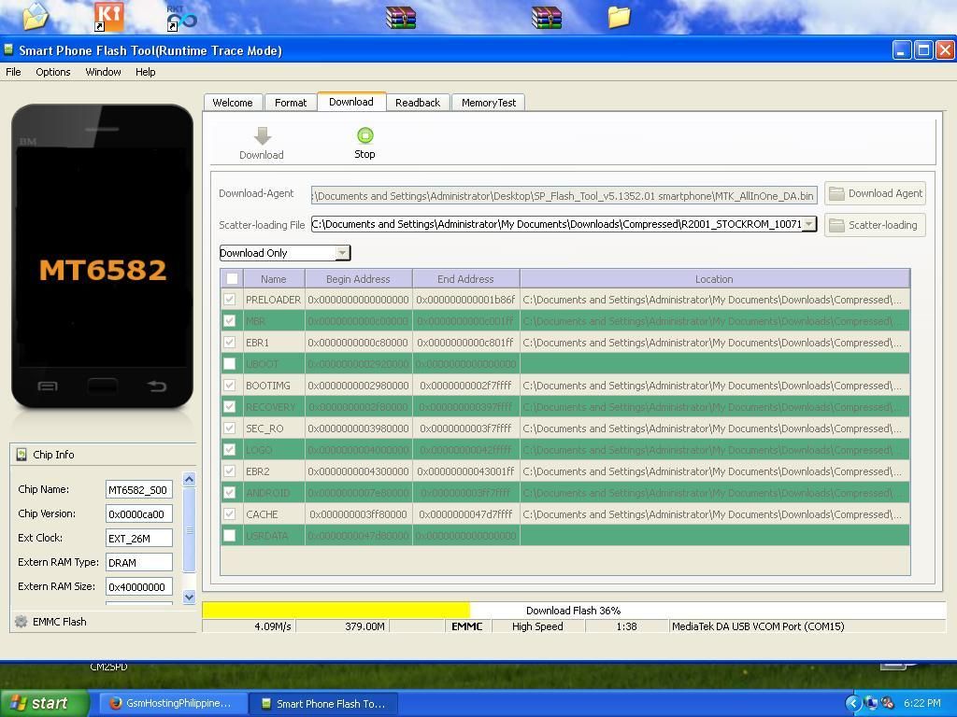Click Chip Info scroll up arrow
This screenshot has width=957, height=717.
189,479
